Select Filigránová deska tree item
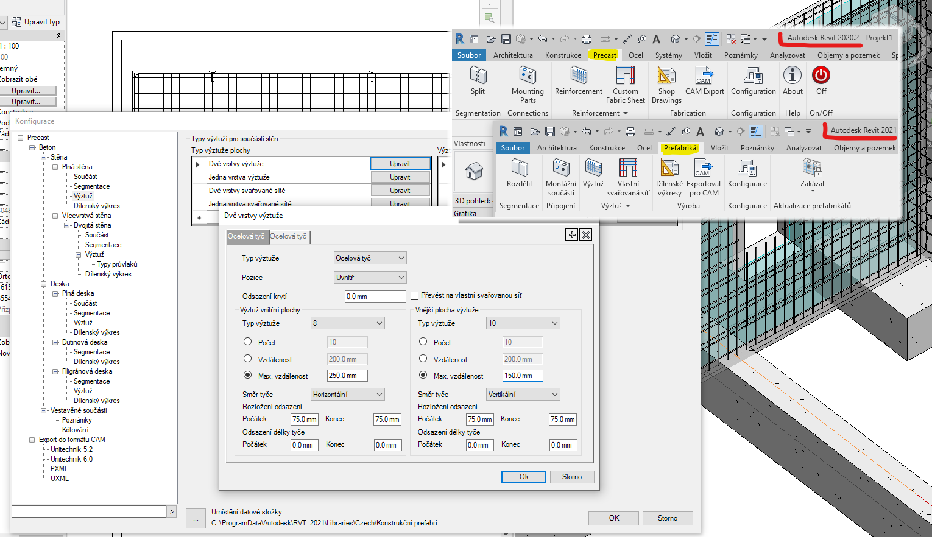 87,371
